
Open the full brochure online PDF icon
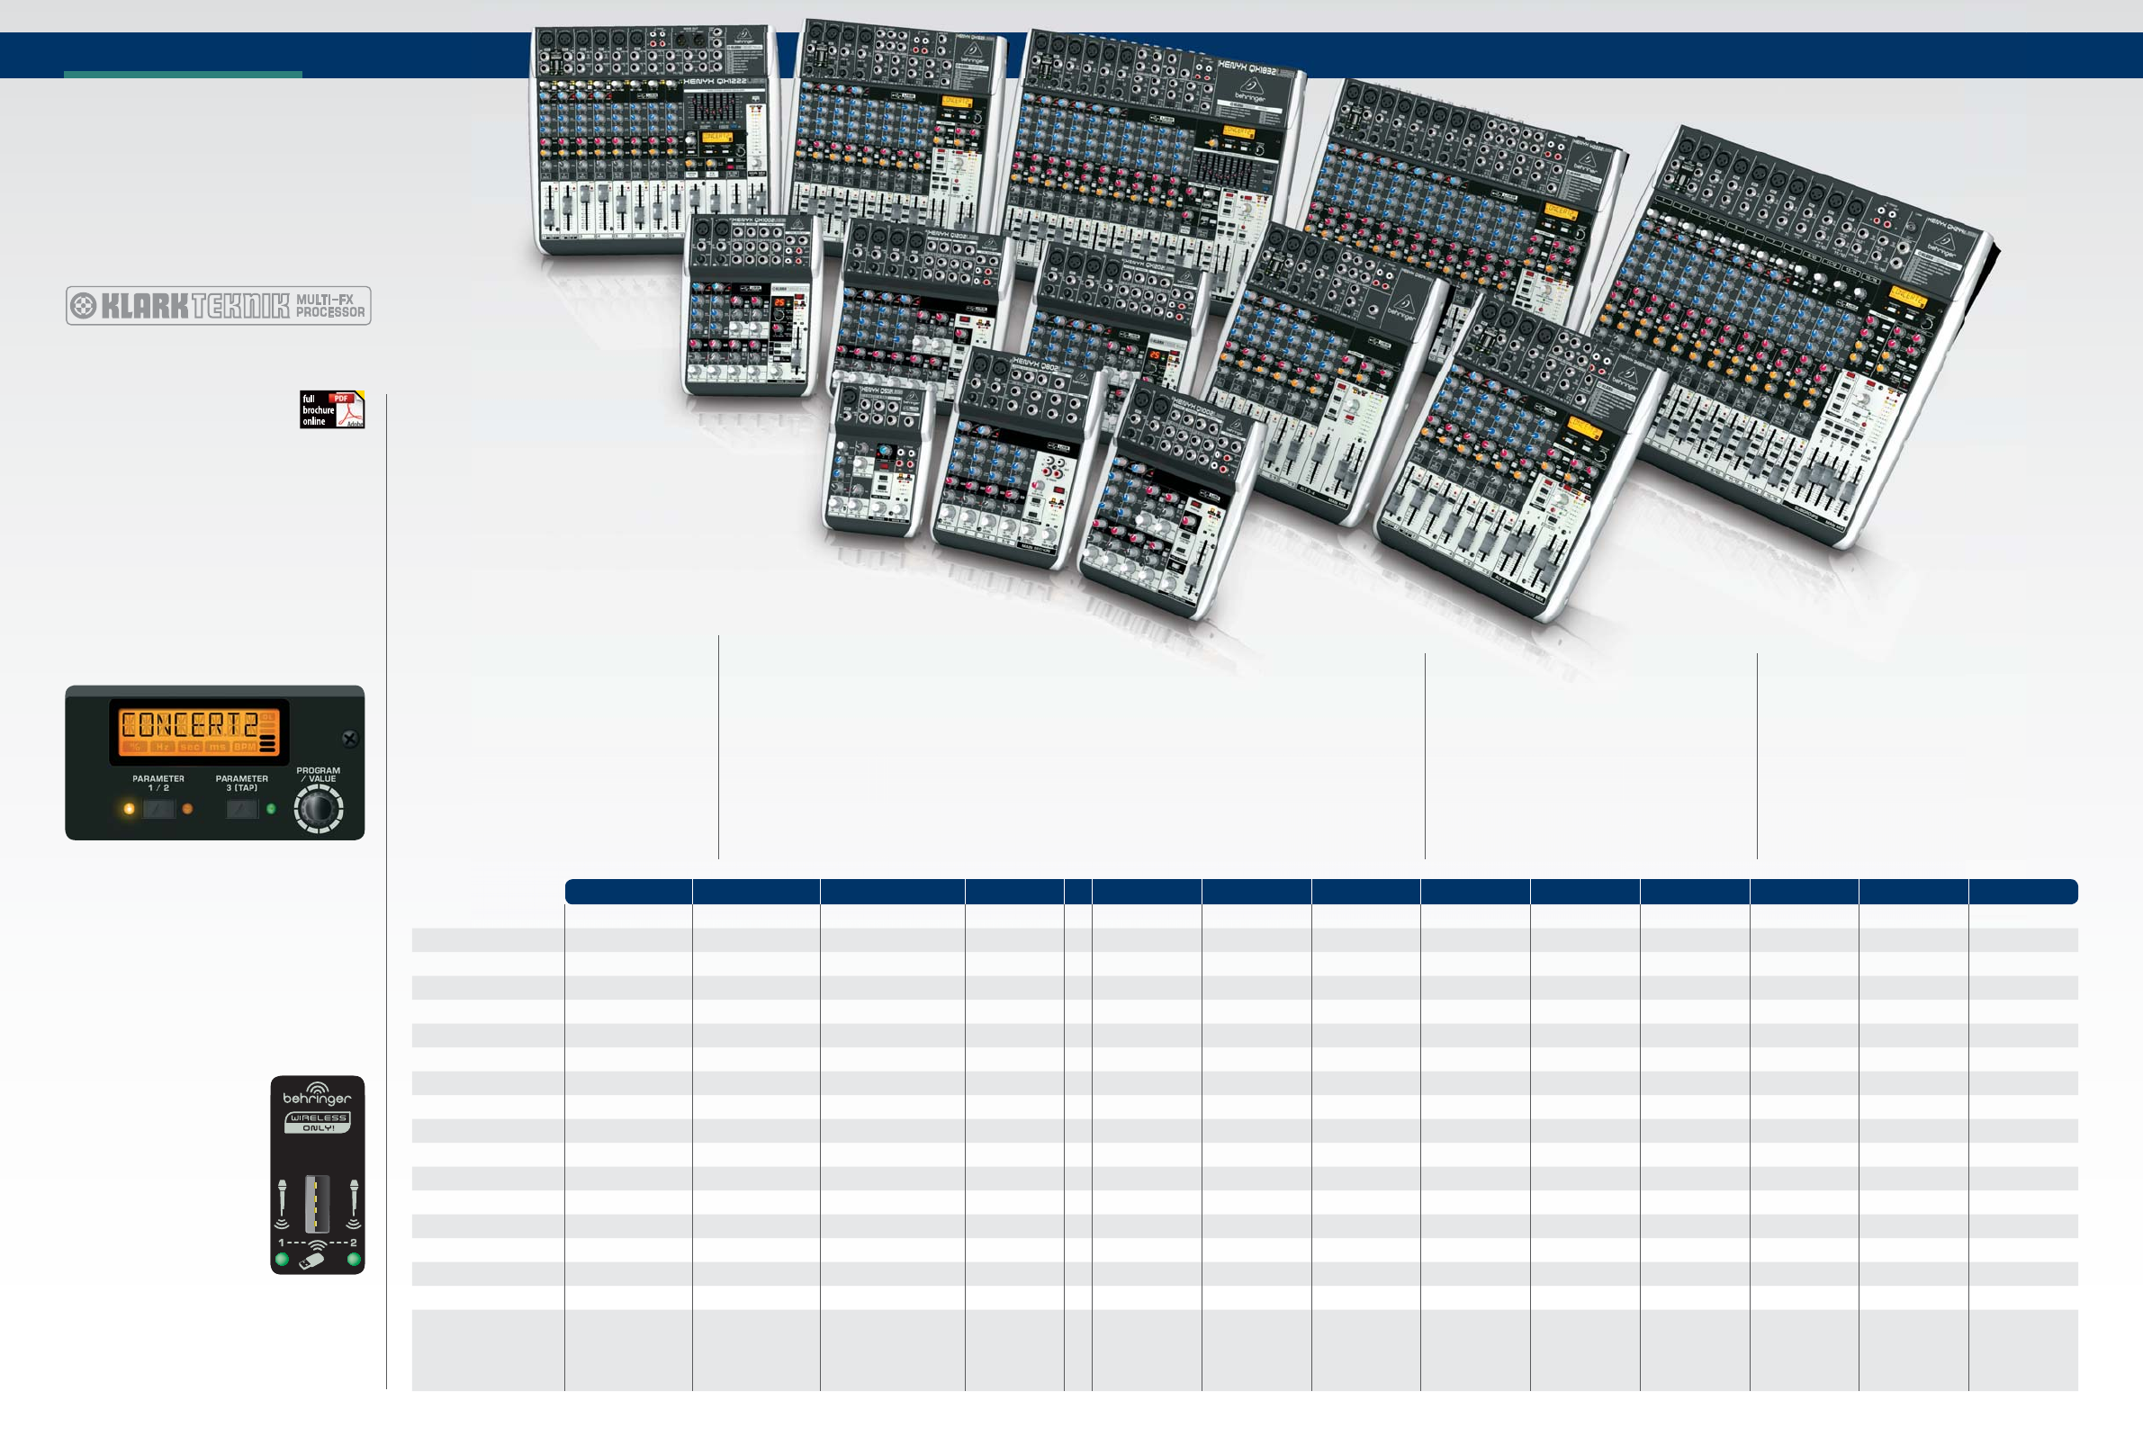tap(332, 409)
